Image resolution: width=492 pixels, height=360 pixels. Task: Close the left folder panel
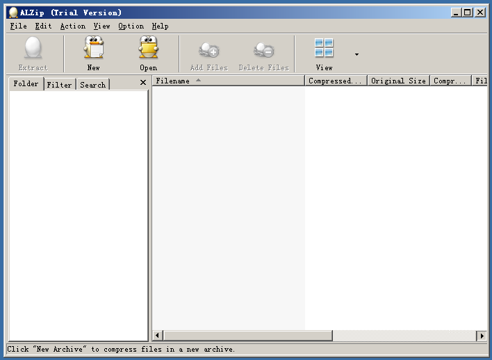(x=143, y=83)
